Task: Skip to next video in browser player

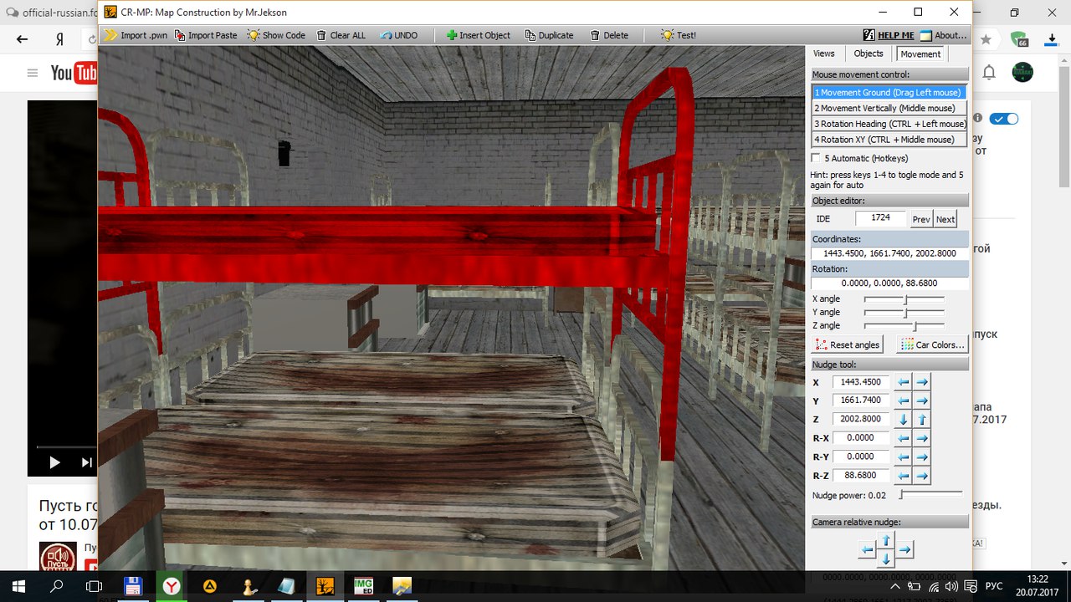Action: coord(86,462)
